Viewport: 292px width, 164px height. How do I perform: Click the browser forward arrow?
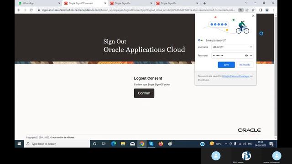25,10
